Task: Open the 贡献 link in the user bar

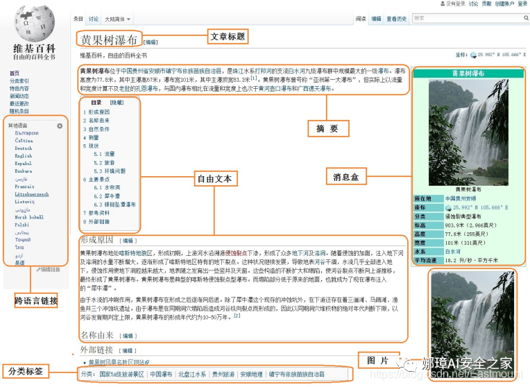Action: (x=486, y=3)
